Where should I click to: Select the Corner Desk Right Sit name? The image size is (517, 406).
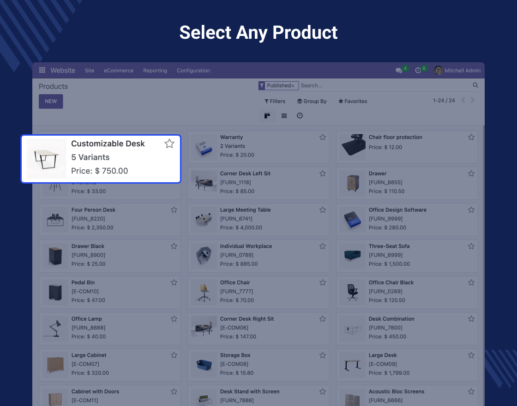tap(247, 319)
